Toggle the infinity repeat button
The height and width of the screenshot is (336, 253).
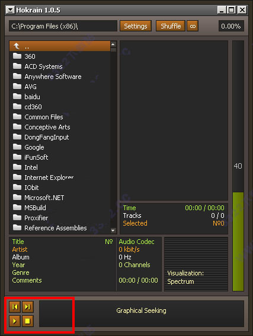point(193,26)
